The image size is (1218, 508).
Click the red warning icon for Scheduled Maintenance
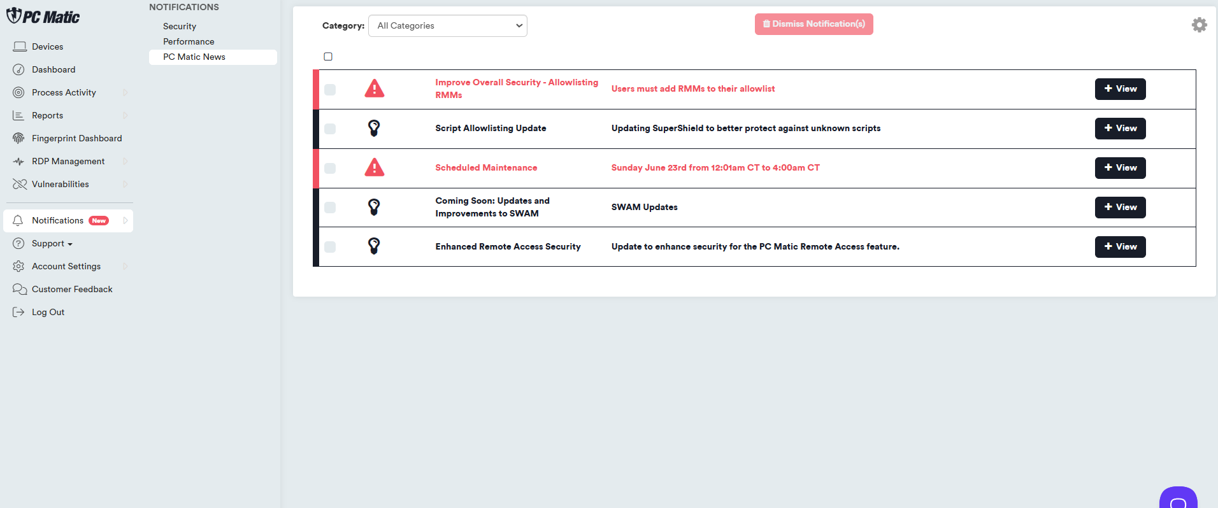tap(374, 167)
